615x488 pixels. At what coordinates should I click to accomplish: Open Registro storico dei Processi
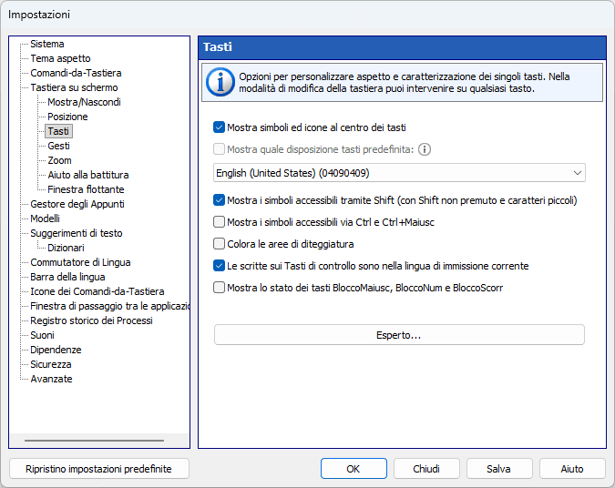[91, 320]
